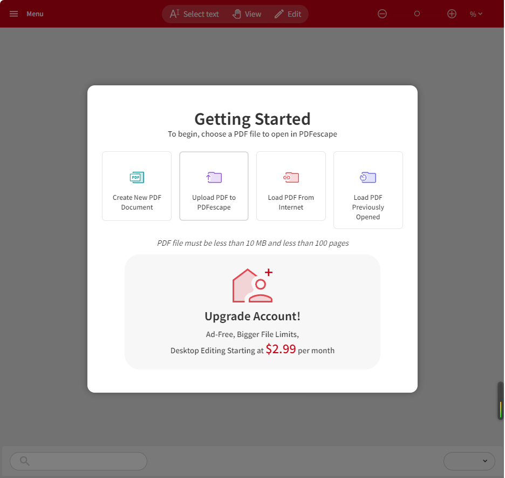The width and height of the screenshot is (505, 478).
Task: Switch to Edit pencil mode
Action: click(x=288, y=14)
